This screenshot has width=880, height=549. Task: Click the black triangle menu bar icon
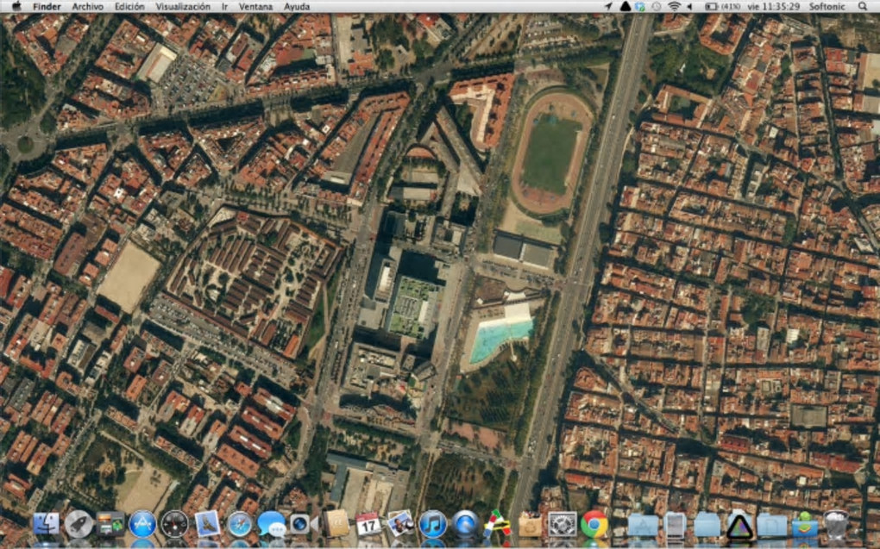click(x=625, y=6)
